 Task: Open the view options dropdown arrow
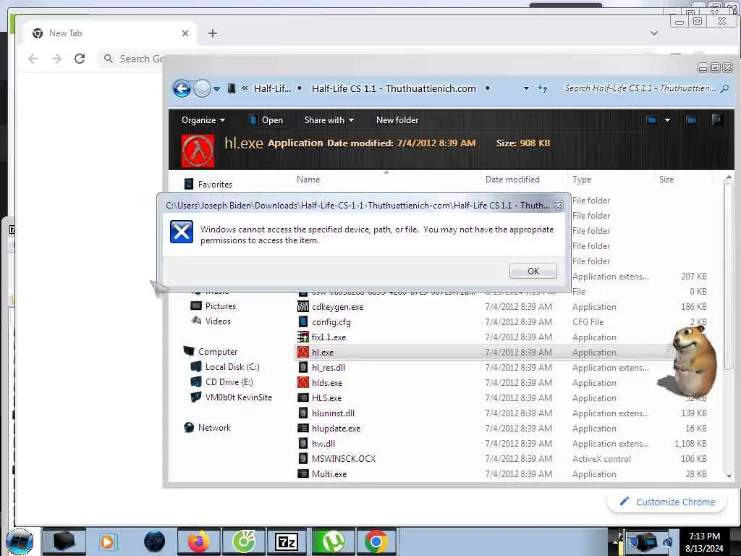(667, 120)
